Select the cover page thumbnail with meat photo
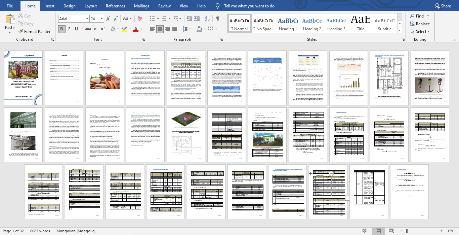This screenshot has height=235, width=459. tap(23, 78)
